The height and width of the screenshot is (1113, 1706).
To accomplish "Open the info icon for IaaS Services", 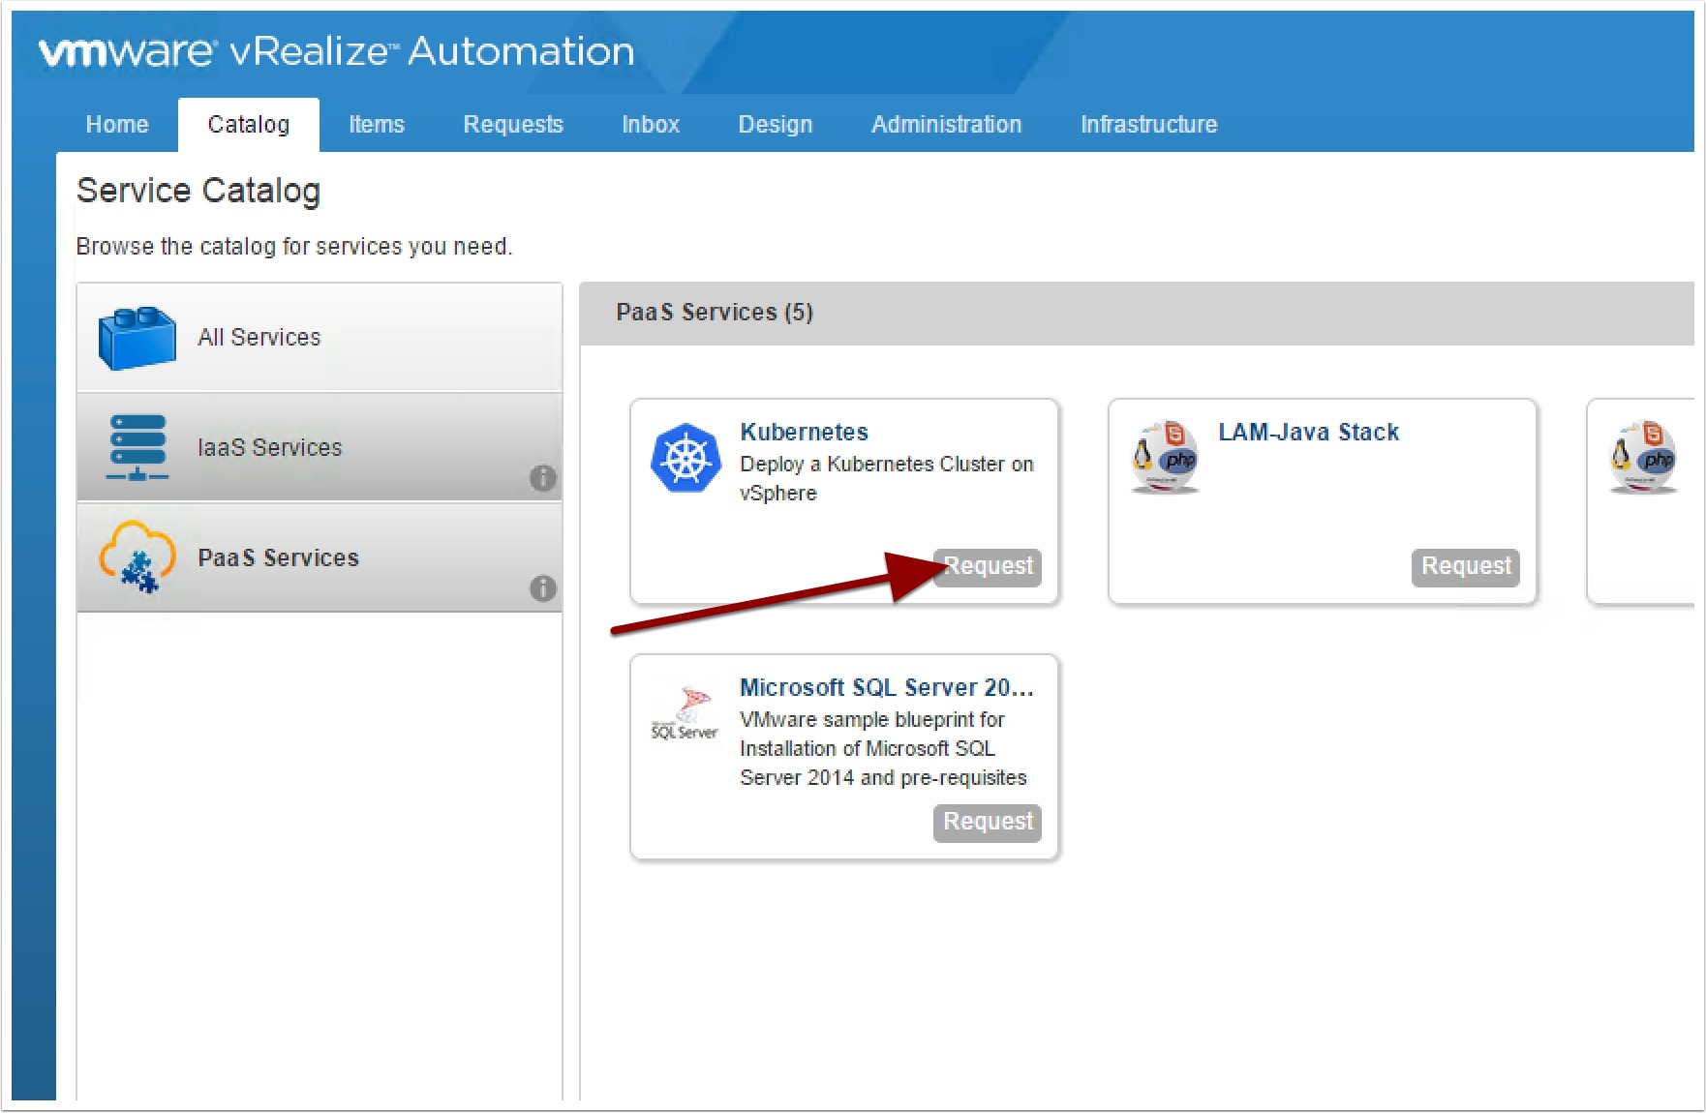I will pos(542,477).
